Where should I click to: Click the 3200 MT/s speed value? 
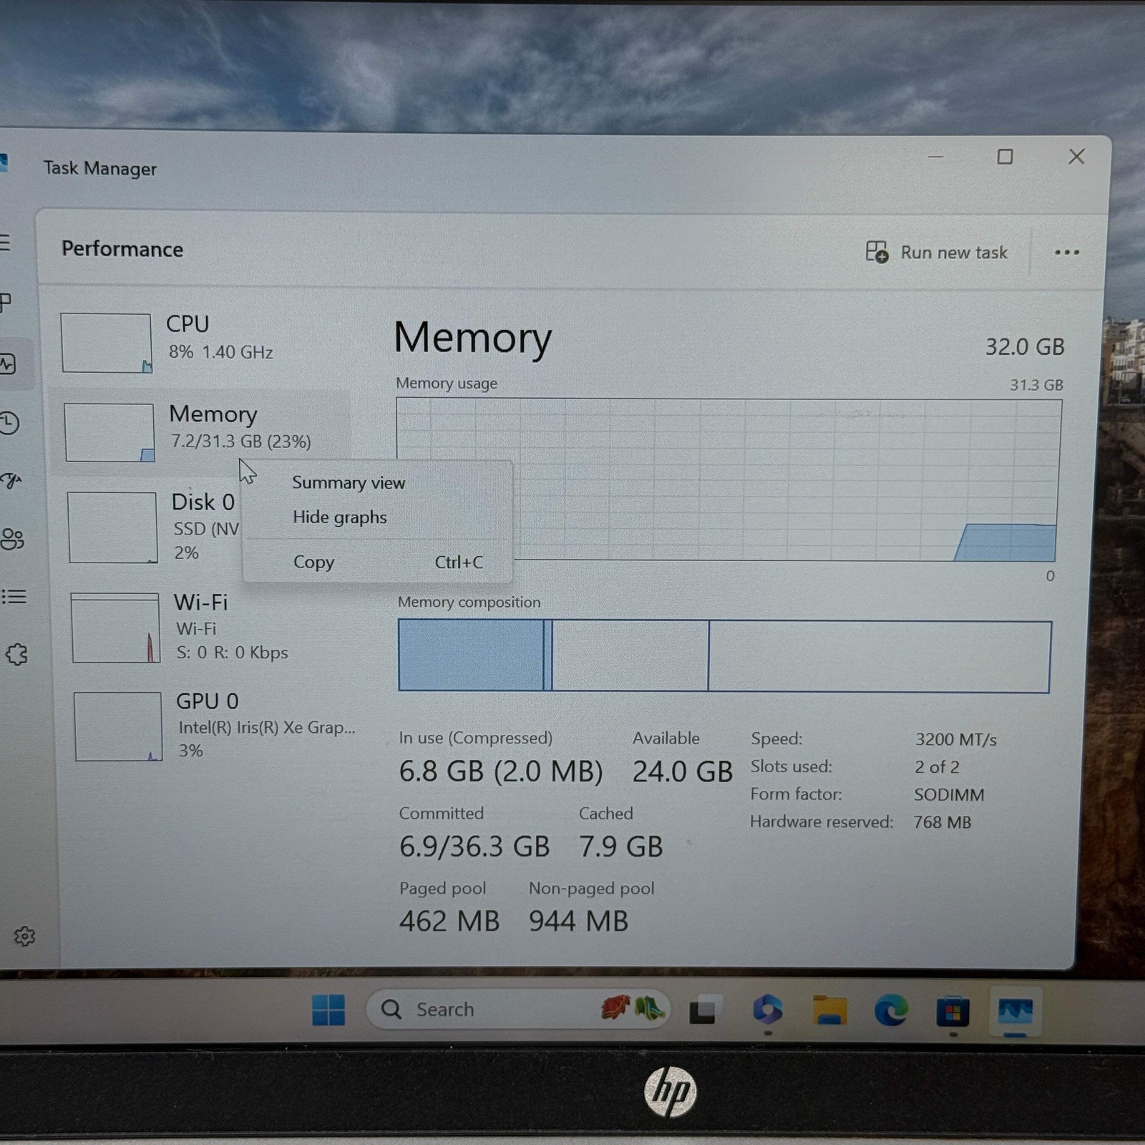956,739
